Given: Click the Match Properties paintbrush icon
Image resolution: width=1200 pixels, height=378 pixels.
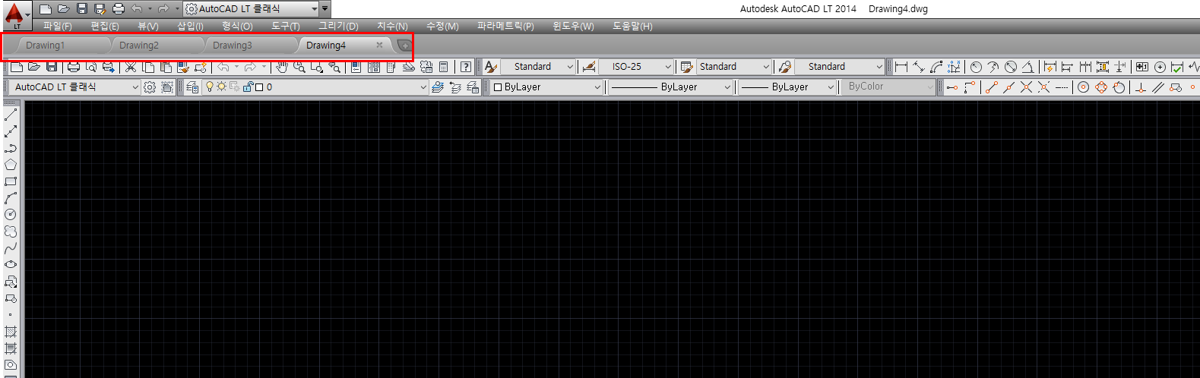Looking at the screenshot, I should (183, 67).
